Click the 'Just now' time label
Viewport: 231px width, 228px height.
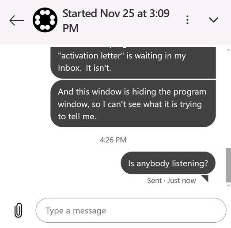click(182, 180)
